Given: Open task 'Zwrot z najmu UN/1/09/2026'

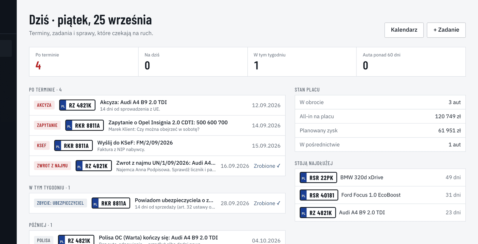Looking at the screenshot, I should [x=166, y=163].
